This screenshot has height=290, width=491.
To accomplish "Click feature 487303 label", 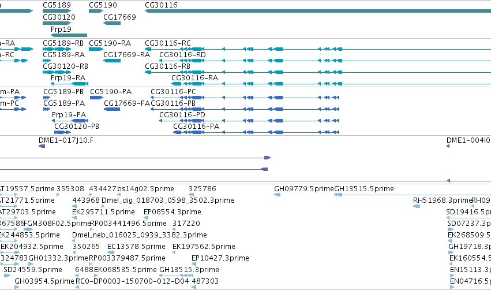I will [205, 281].
